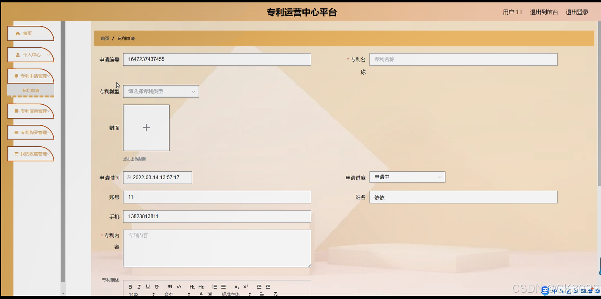Apply bold formatting in description editor
Image resolution: width=601 pixels, height=299 pixels.
[130, 287]
